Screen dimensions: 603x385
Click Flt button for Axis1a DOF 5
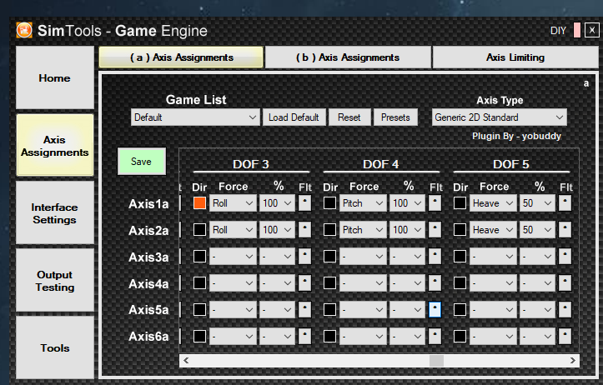[x=565, y=202]
